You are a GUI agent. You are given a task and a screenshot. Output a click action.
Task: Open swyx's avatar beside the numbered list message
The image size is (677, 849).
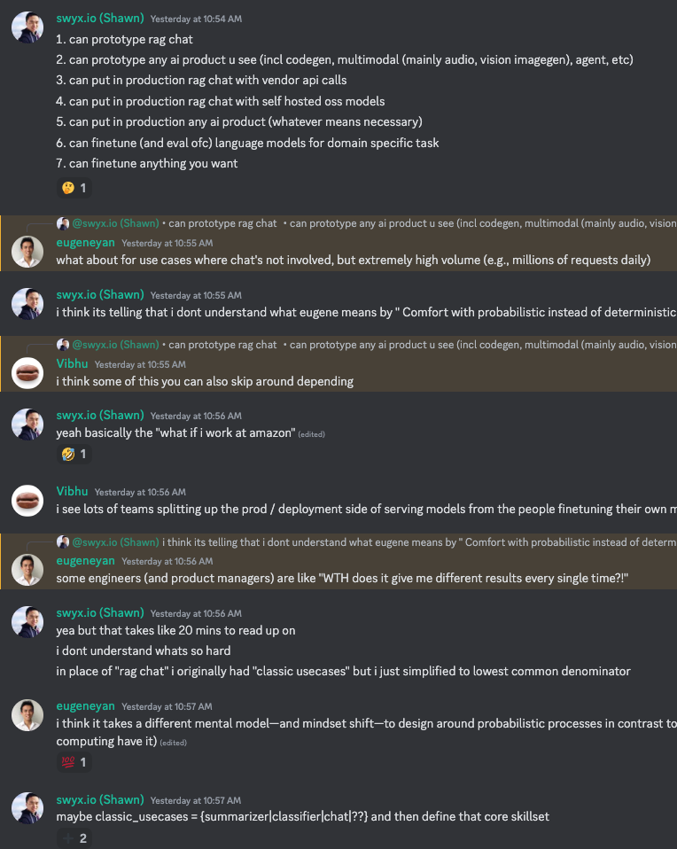(x=27, y=27)
